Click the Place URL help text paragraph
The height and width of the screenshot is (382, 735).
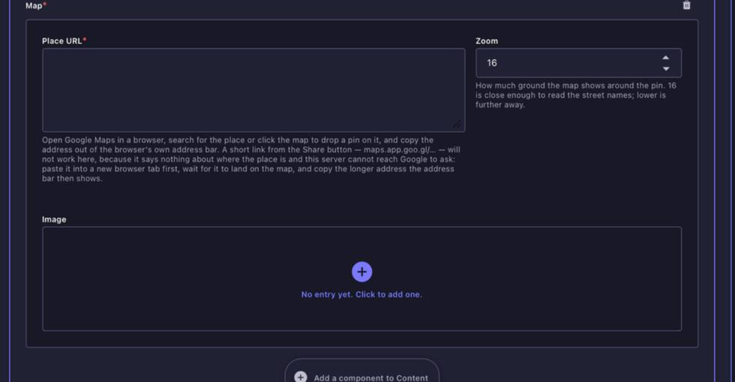(250, 159)
